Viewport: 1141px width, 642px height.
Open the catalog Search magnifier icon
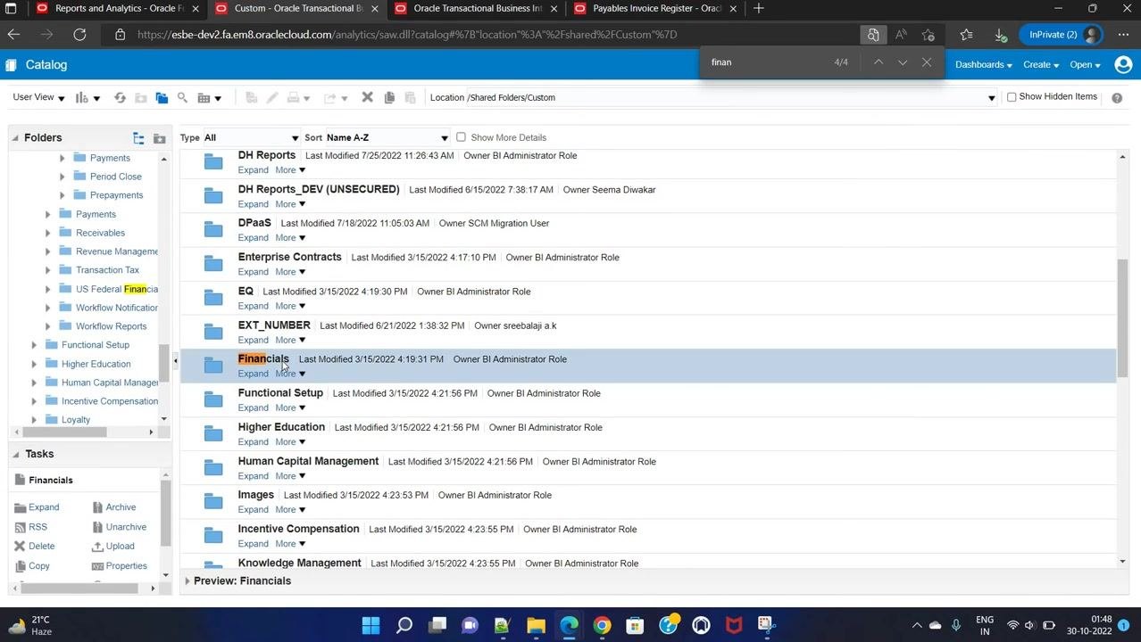[182, 97]
